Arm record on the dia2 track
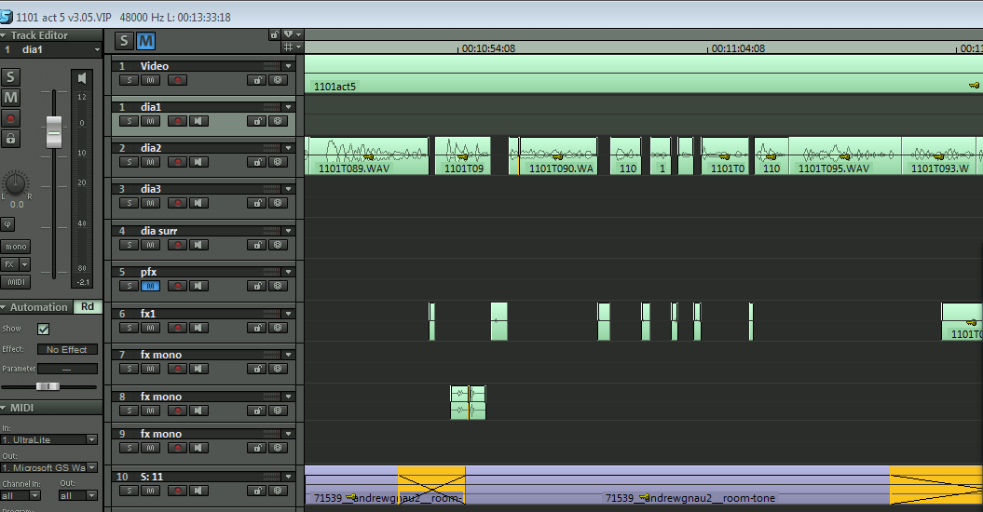Viewport: 983px width, 512px height. [x=176, y=162]
